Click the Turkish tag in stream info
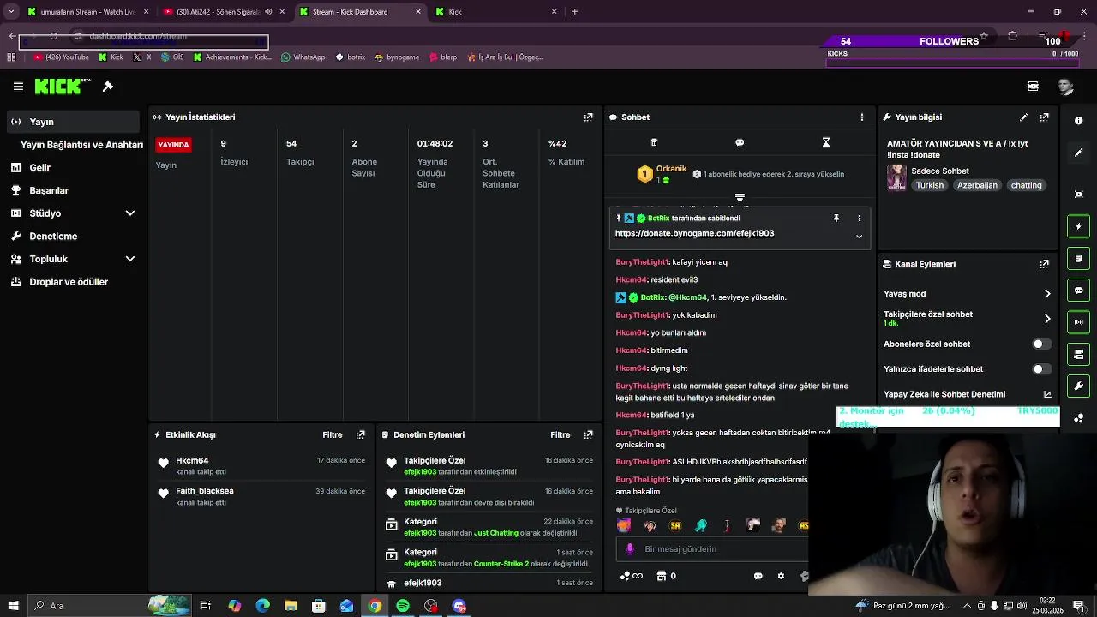The height and width of the screenshot is (617, 1097). (x=929, y=185)
